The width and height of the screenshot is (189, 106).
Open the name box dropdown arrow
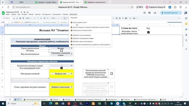click(x=9, y=22)
